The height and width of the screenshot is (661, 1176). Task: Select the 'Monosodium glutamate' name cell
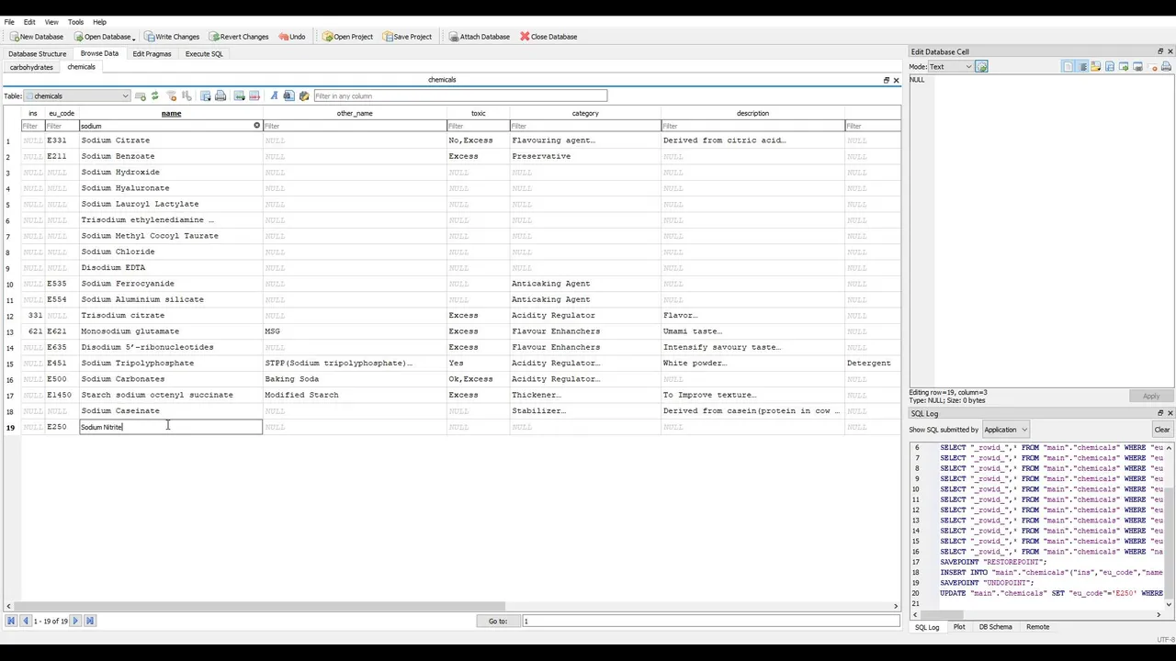click(x=171, y=331)
